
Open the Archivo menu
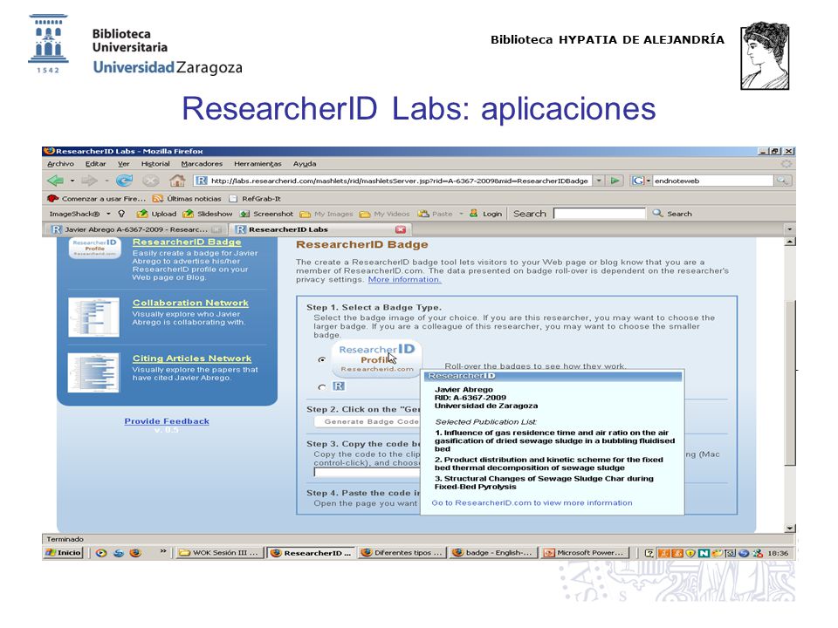(x=60, y=164)
